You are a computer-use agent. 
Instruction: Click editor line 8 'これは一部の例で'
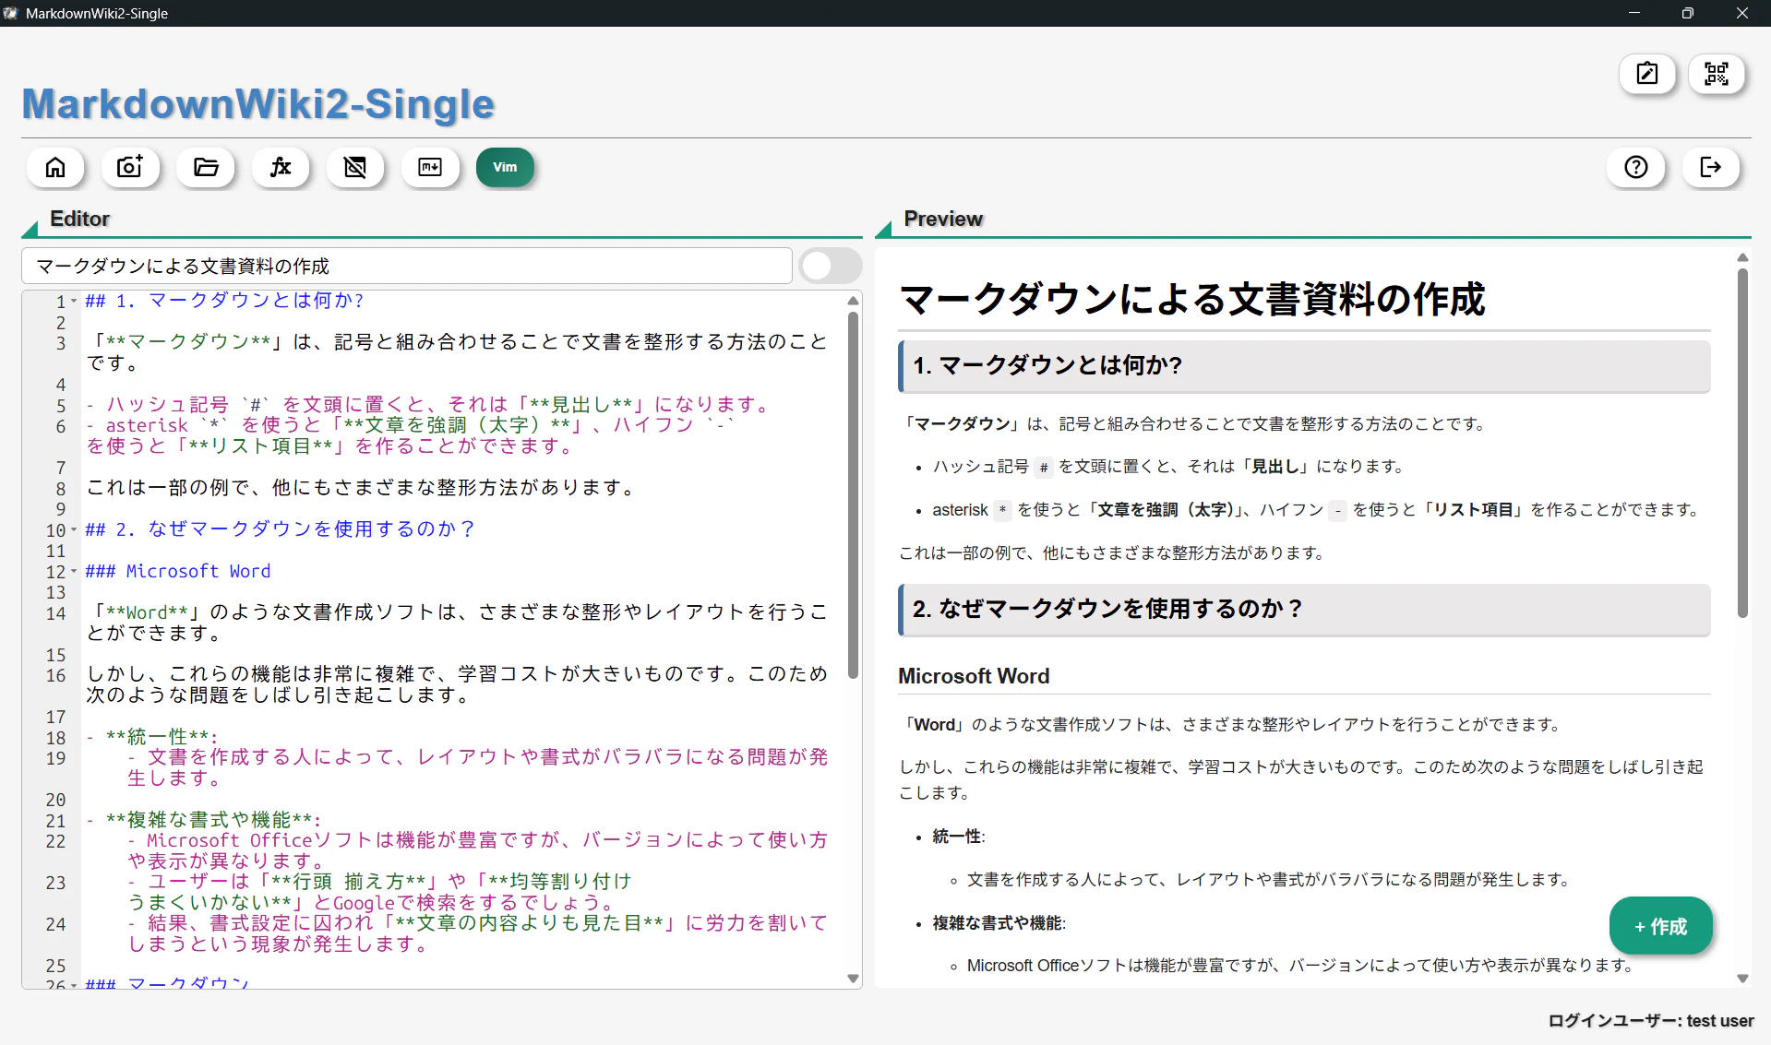pyautogui.click(x=362, y=487)
